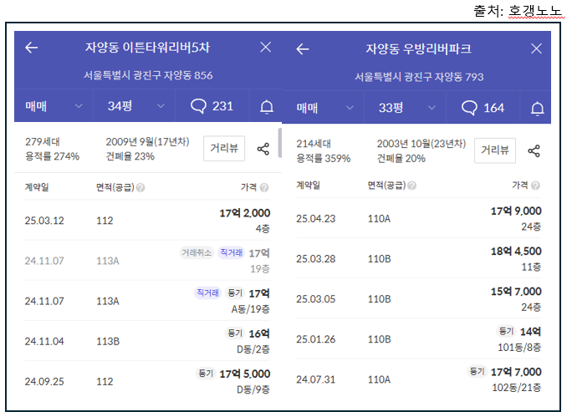Click the 계약일 column header in left panel

coord(37,187)
